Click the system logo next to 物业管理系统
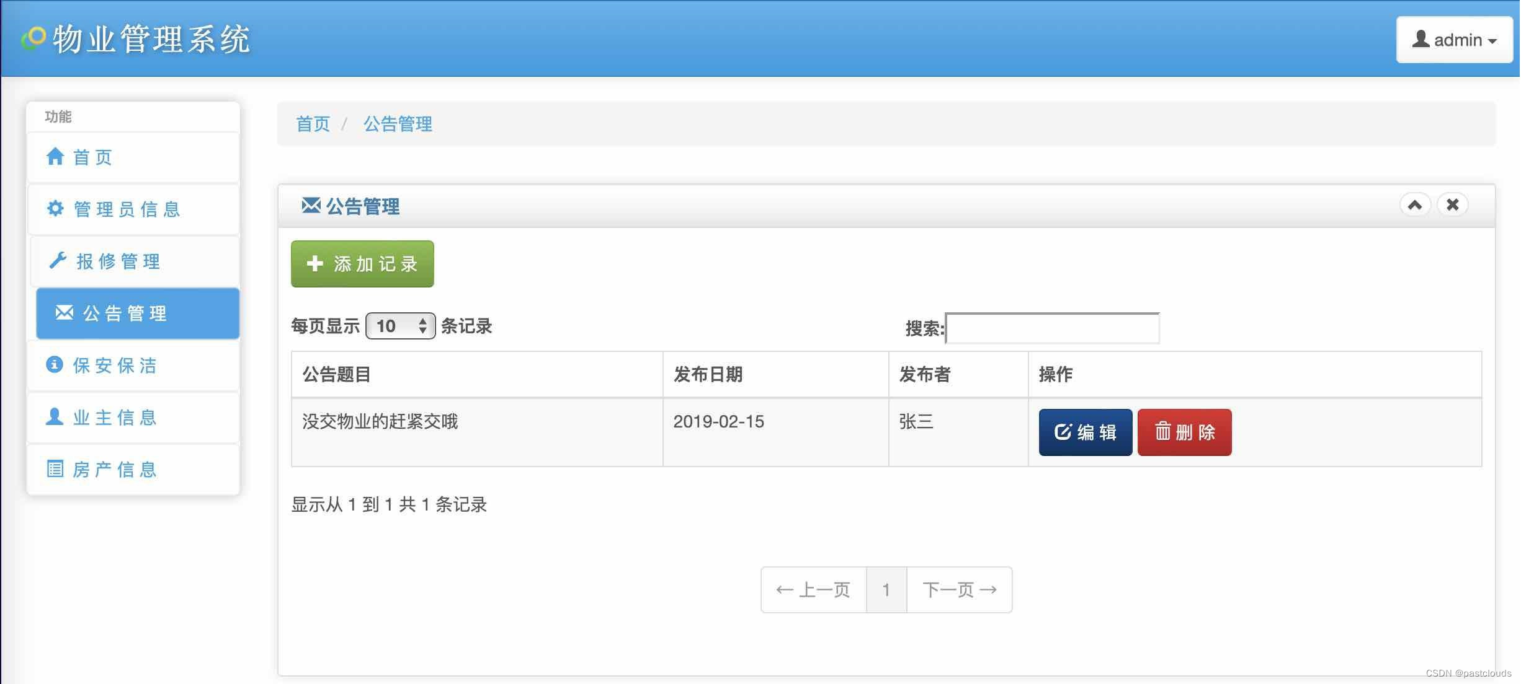 pyautogui.click(x=33, y=38)
